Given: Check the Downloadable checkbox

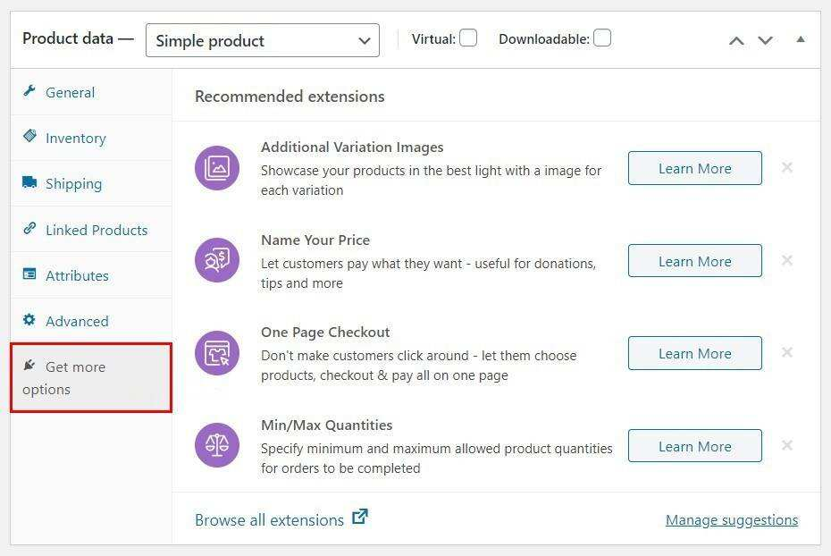Looking at the screenshot, I should tap(601, 38).
